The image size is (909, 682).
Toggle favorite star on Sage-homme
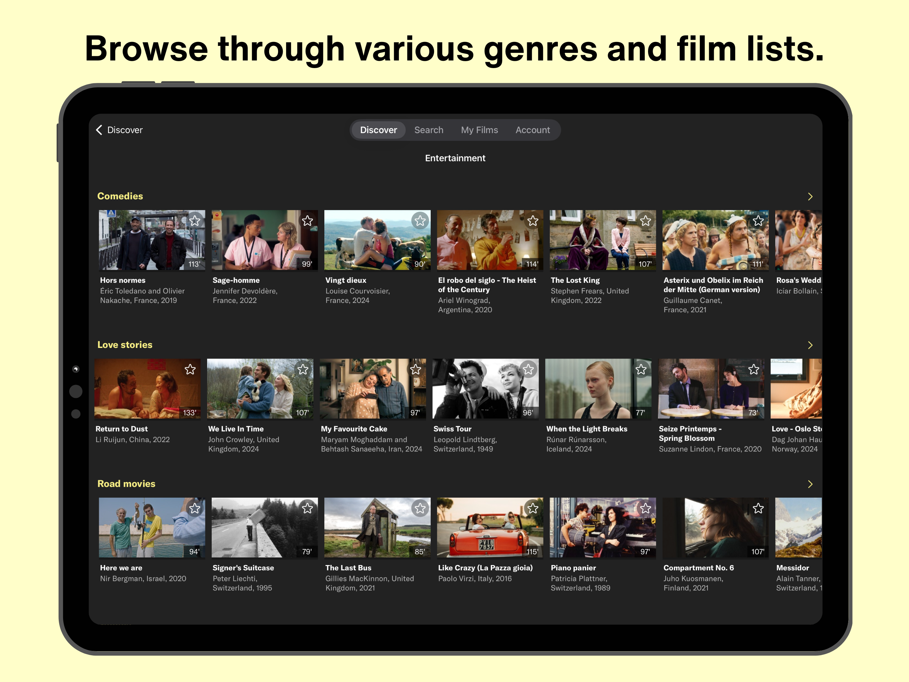[308, 221]
